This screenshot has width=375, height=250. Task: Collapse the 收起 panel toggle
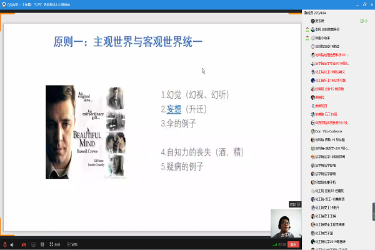tap(296, 204)
